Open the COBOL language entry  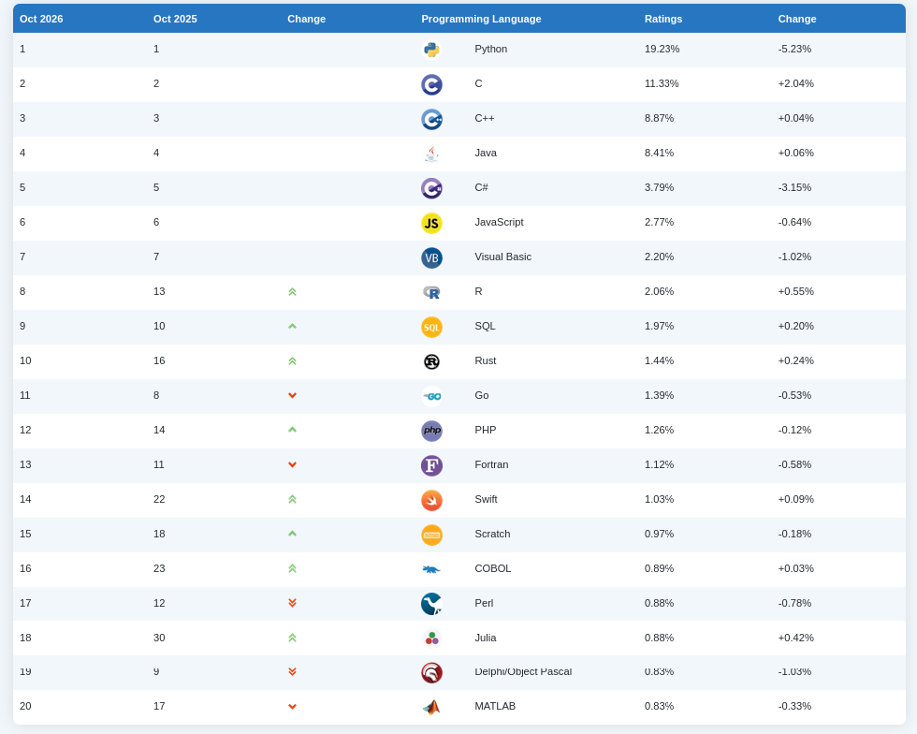pyautogui.click(x=492, y=568)
